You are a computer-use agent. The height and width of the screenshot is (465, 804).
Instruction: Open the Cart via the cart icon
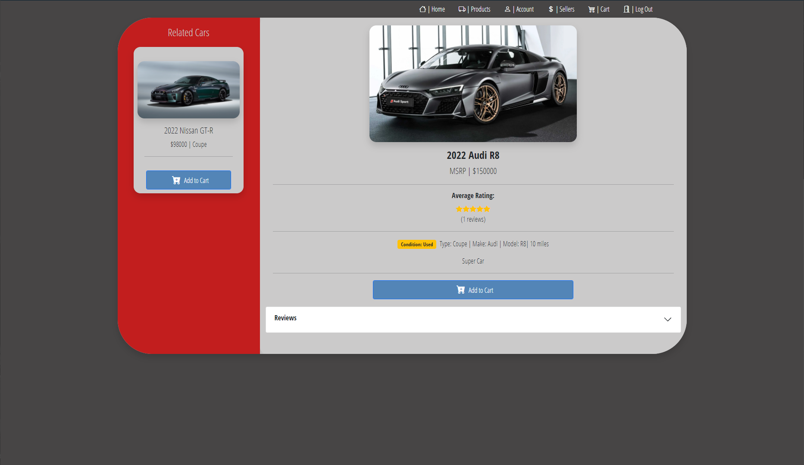[x=591, y=9]
